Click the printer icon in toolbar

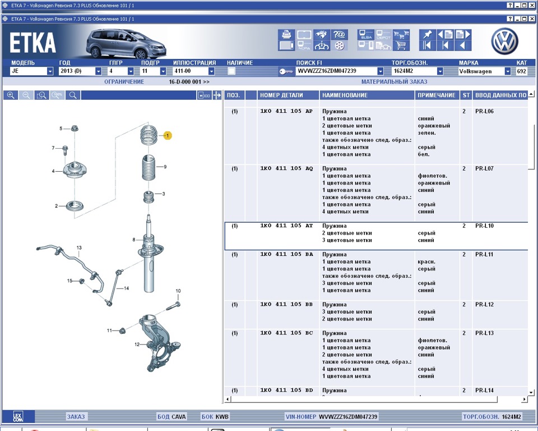[286, 34]
